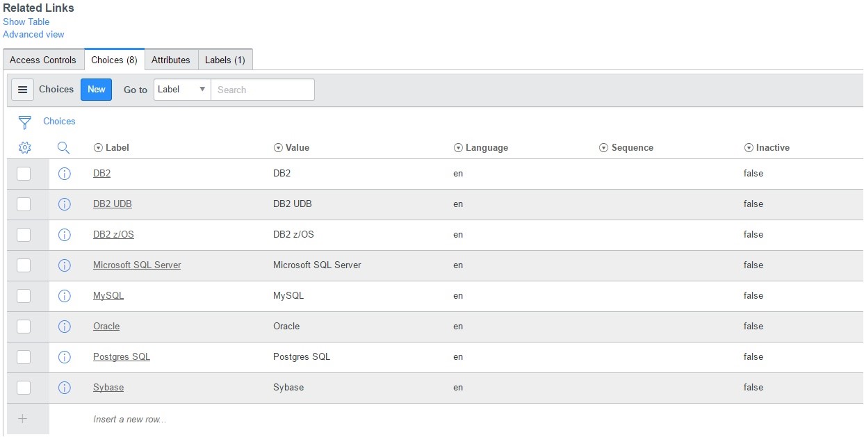This screenshot has width=864, height=437.
Task: Click the filter funnel icon
Action: coord(25,123)
